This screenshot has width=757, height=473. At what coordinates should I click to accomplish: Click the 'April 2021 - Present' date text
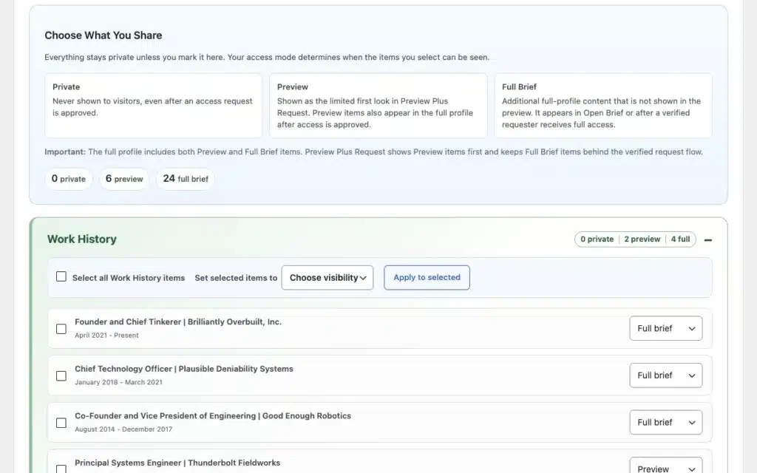tap(106, 336)
